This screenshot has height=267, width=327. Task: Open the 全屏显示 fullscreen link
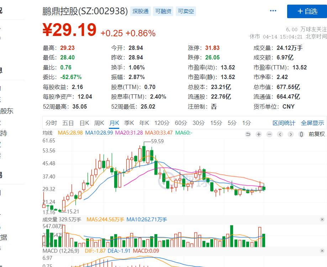point(312,123)
